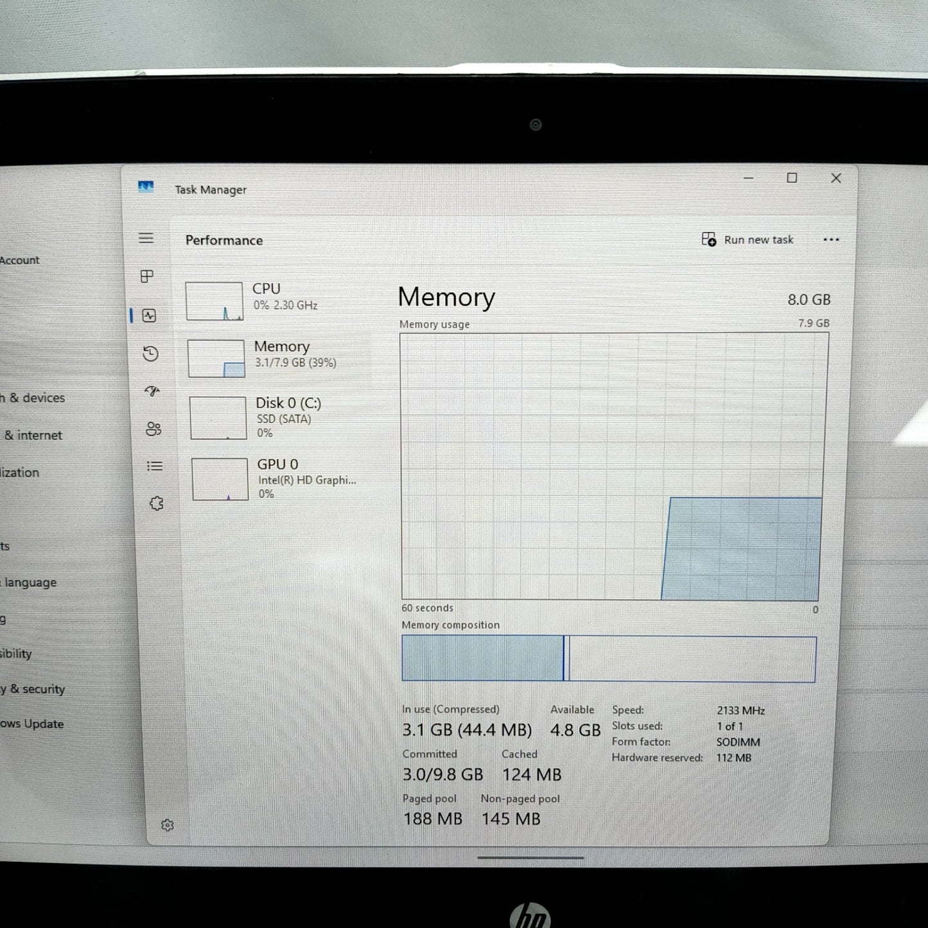
Task: Maximize the Task Manager window
Action: click(x=792, y=178)
